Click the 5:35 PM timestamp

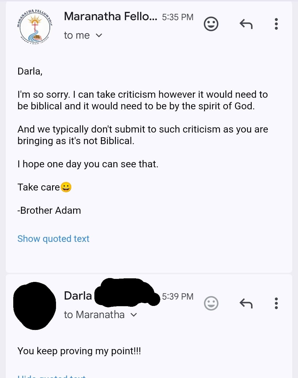click(178, 17)
